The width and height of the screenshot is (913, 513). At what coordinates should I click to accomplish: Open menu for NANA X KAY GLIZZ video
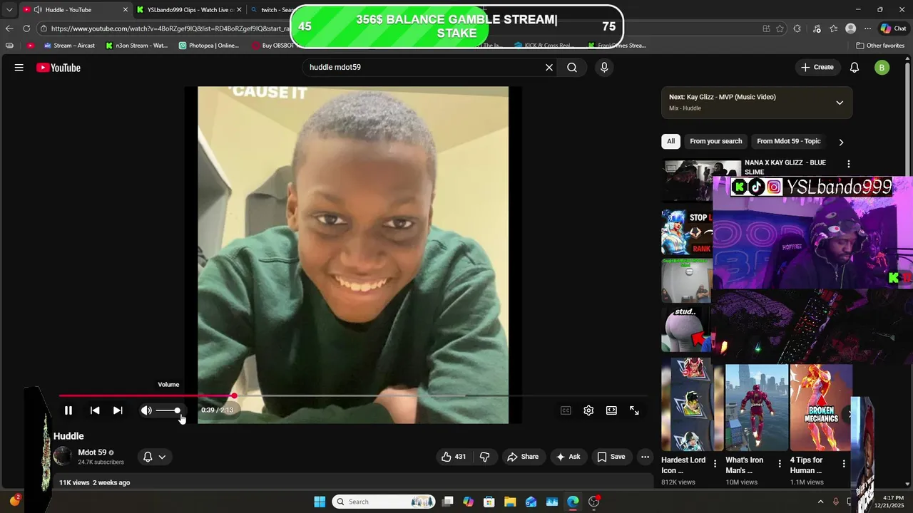pos(848,164)
